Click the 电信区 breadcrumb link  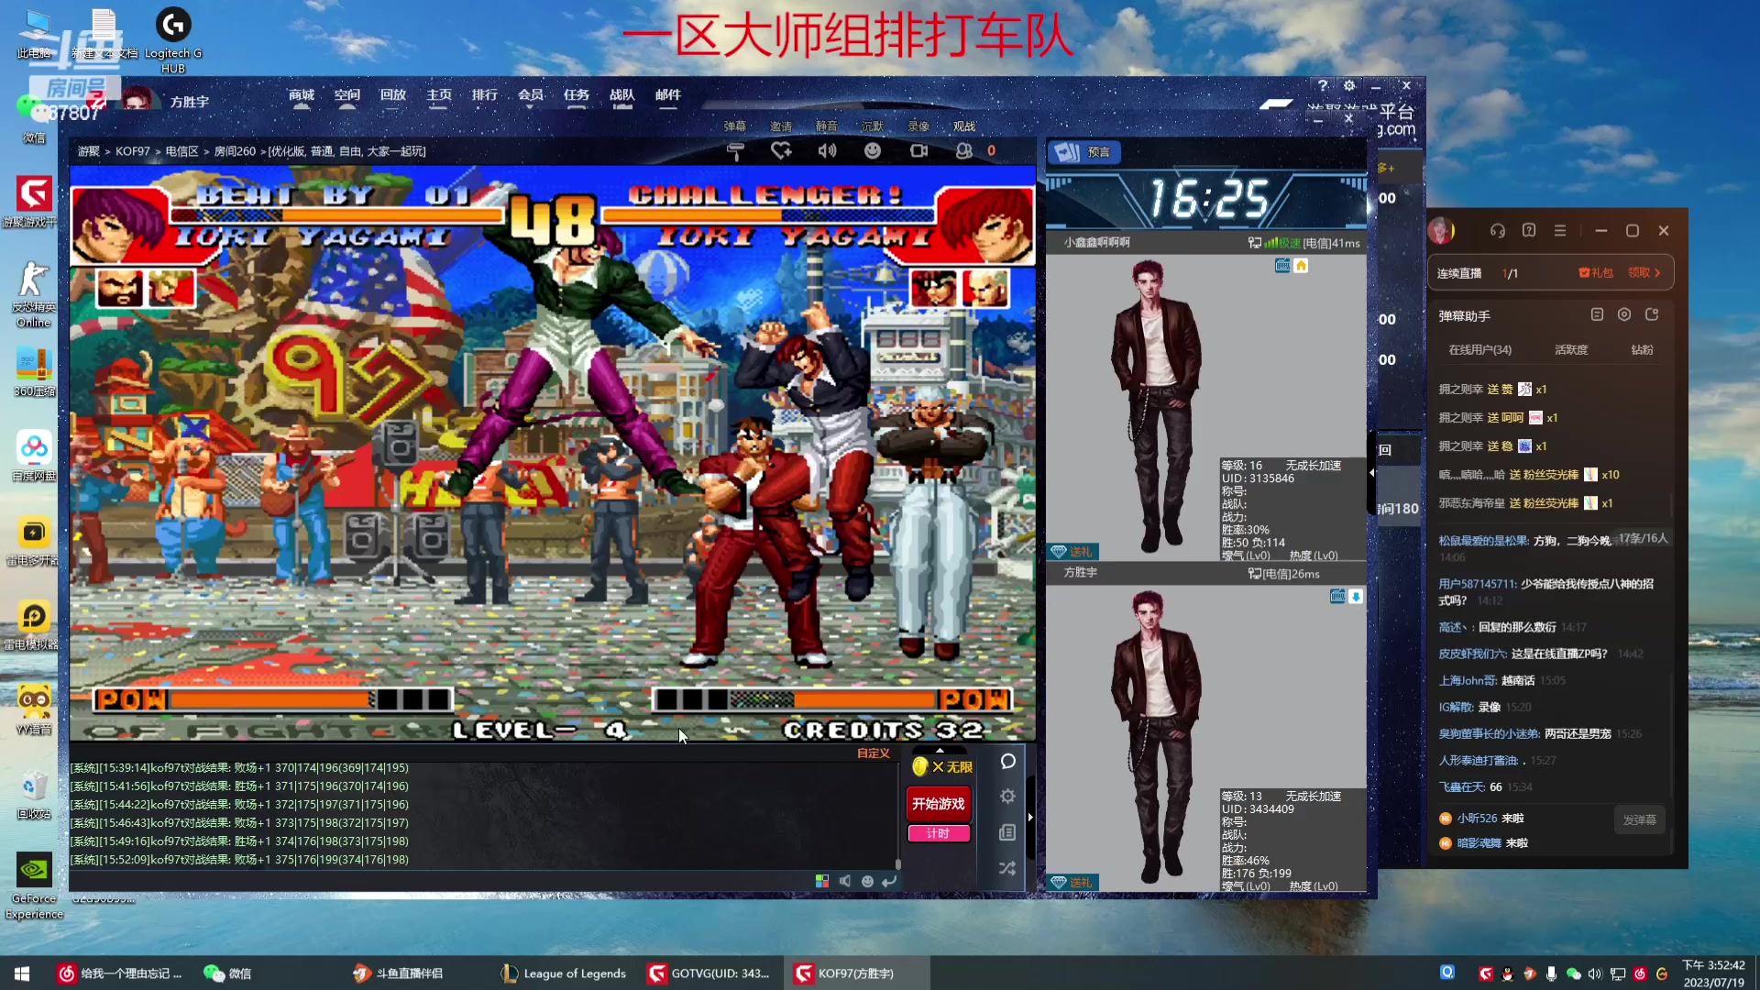point(181,151)
